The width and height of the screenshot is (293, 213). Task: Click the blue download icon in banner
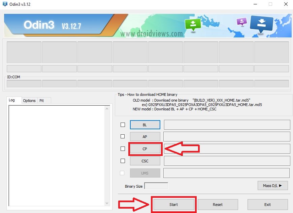(262, 25)
